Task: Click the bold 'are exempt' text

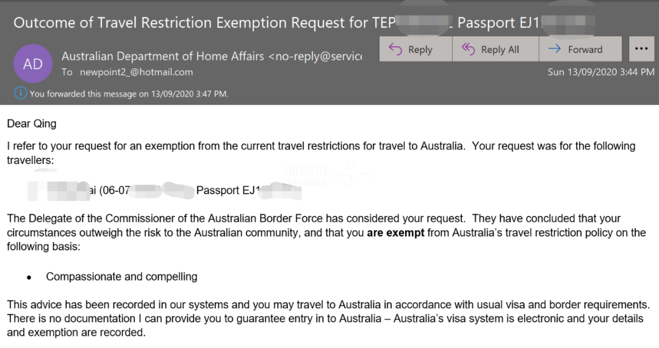Action: [395, 233]
